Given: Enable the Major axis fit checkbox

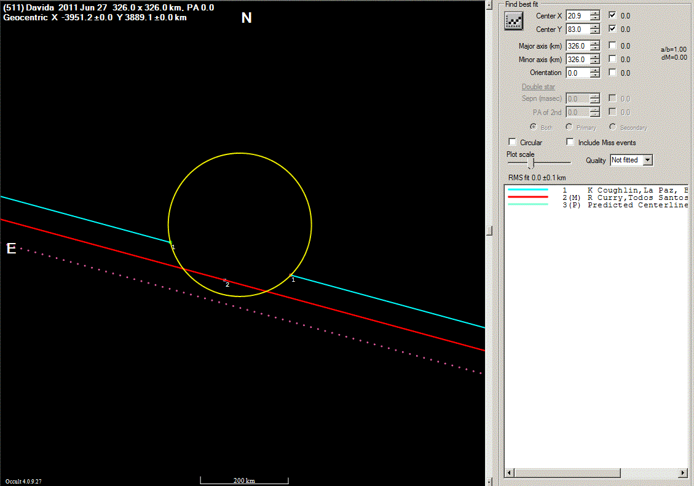Looking at the screenshot, I should (612, 45).
